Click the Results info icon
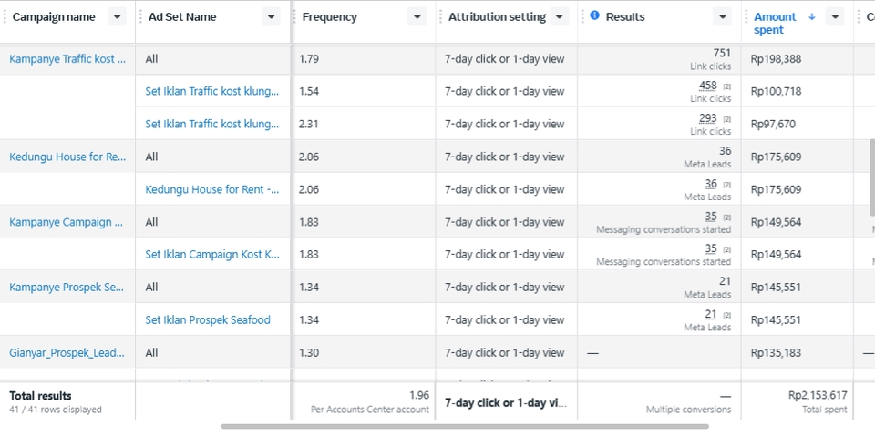The height and width of the screenshot is (435, 875). click(x=595, y=16)
